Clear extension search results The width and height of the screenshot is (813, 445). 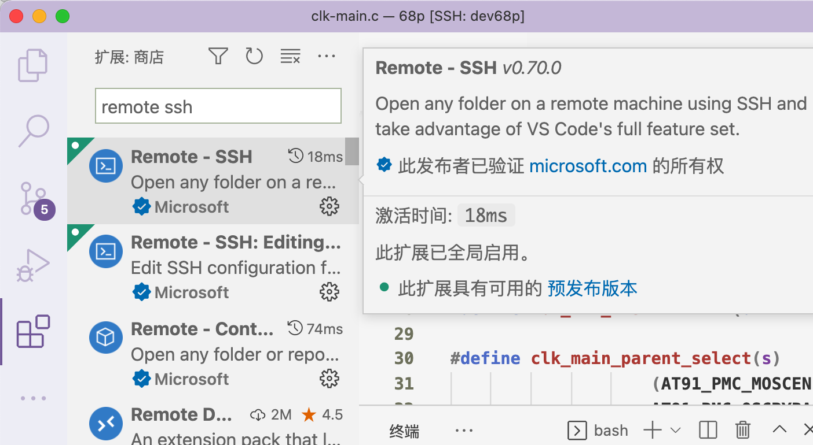(x=290, y=56)
